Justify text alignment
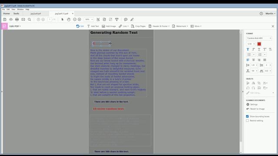278x156 pixels. [x=265, y=60]
